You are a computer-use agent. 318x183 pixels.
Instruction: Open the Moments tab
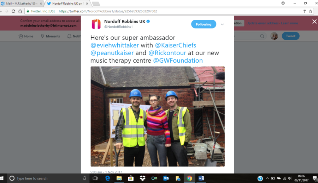(x=50, y=36)
